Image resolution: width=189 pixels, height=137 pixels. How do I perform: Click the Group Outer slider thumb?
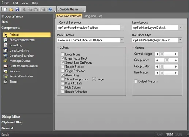(162, 66)
